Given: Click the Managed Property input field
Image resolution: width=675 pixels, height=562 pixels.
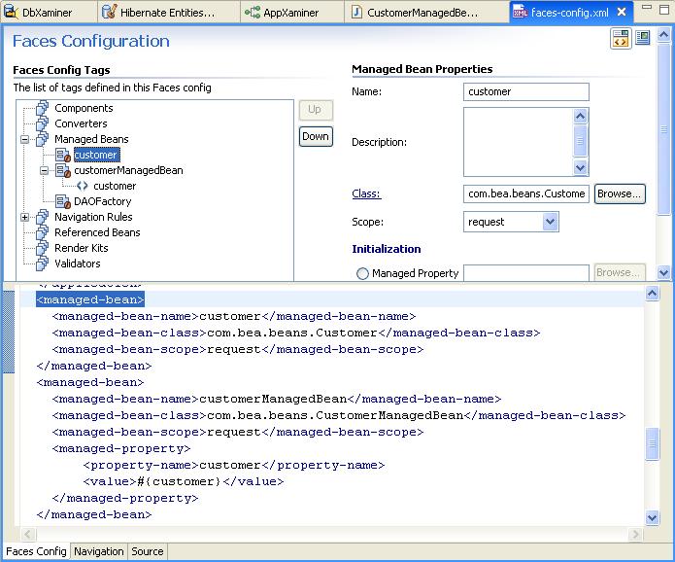Looking at the screenshot, I should point(526,273).
